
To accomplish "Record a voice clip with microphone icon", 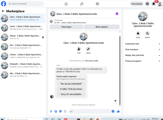I will [x=51, y=111].
